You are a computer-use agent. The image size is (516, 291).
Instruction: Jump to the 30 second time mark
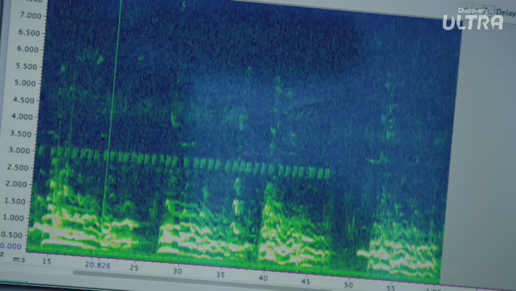point(178,271)
